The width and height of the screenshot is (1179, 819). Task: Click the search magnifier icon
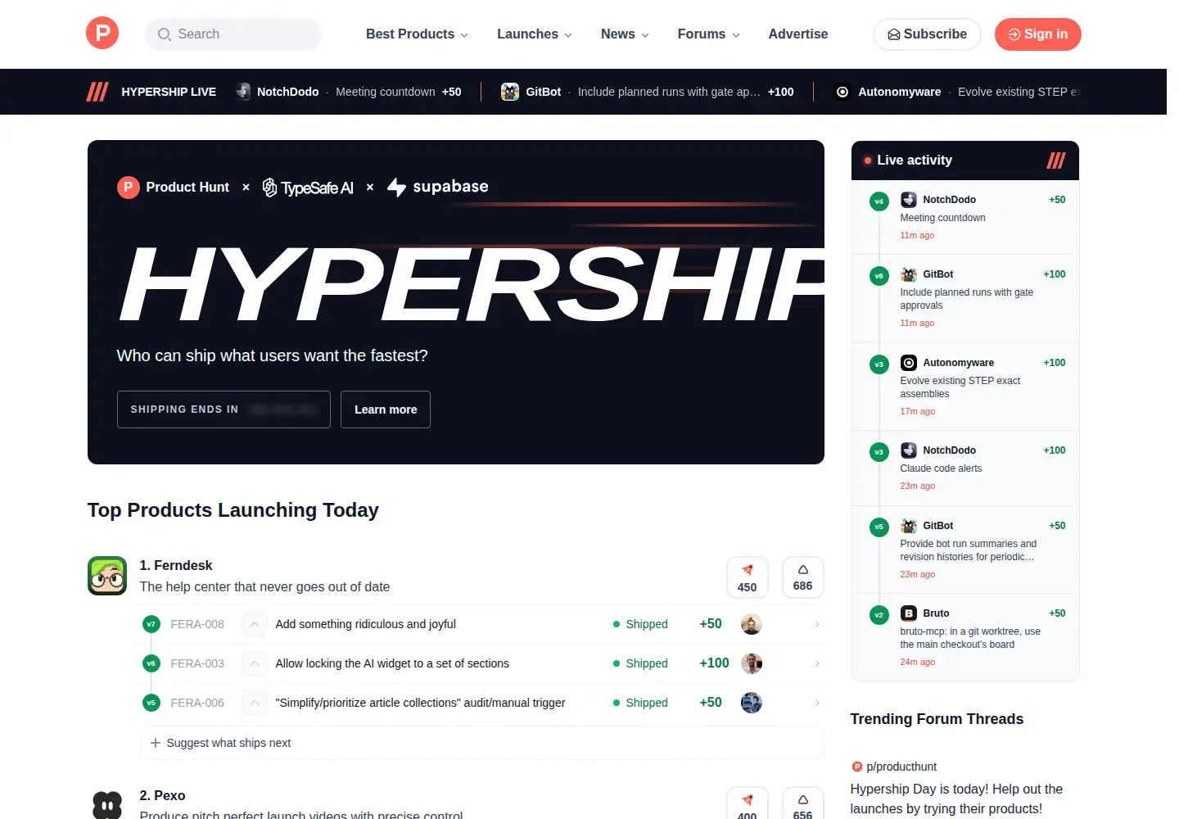click(165, 34)
